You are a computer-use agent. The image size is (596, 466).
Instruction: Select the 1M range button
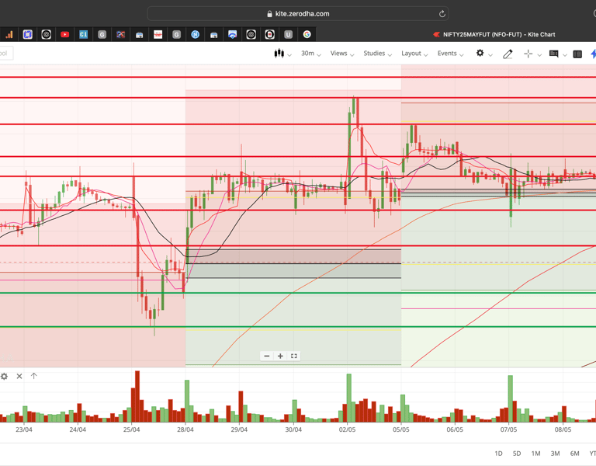(x=535, y=454)
